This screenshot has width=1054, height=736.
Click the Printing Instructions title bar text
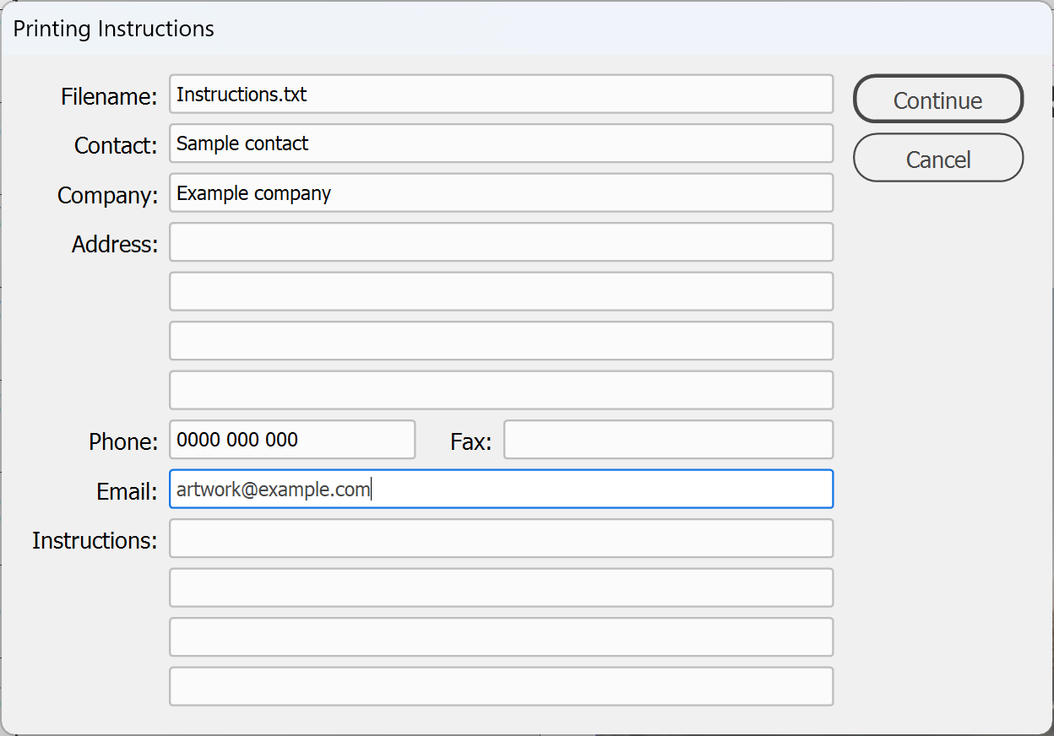coord(113,29)
